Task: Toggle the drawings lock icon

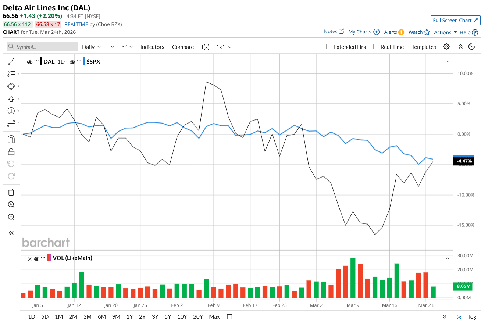Action: pos(11,151)
